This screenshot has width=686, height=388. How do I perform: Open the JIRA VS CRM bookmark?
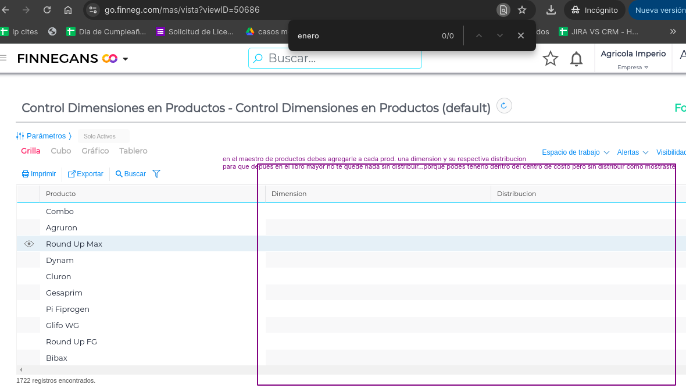[x=598, y=31]
